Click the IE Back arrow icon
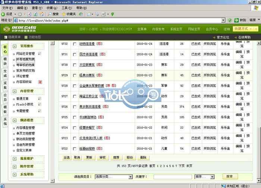 (x=3, y=14)
